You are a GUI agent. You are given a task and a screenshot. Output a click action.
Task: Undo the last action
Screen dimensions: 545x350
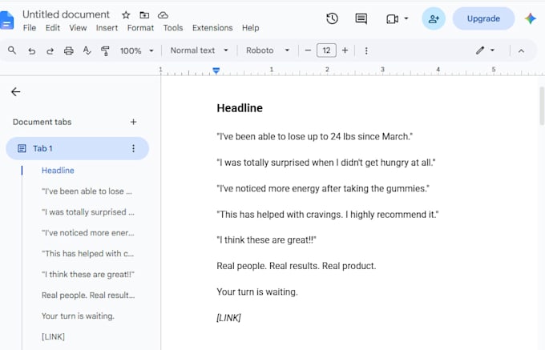[31, 51]
